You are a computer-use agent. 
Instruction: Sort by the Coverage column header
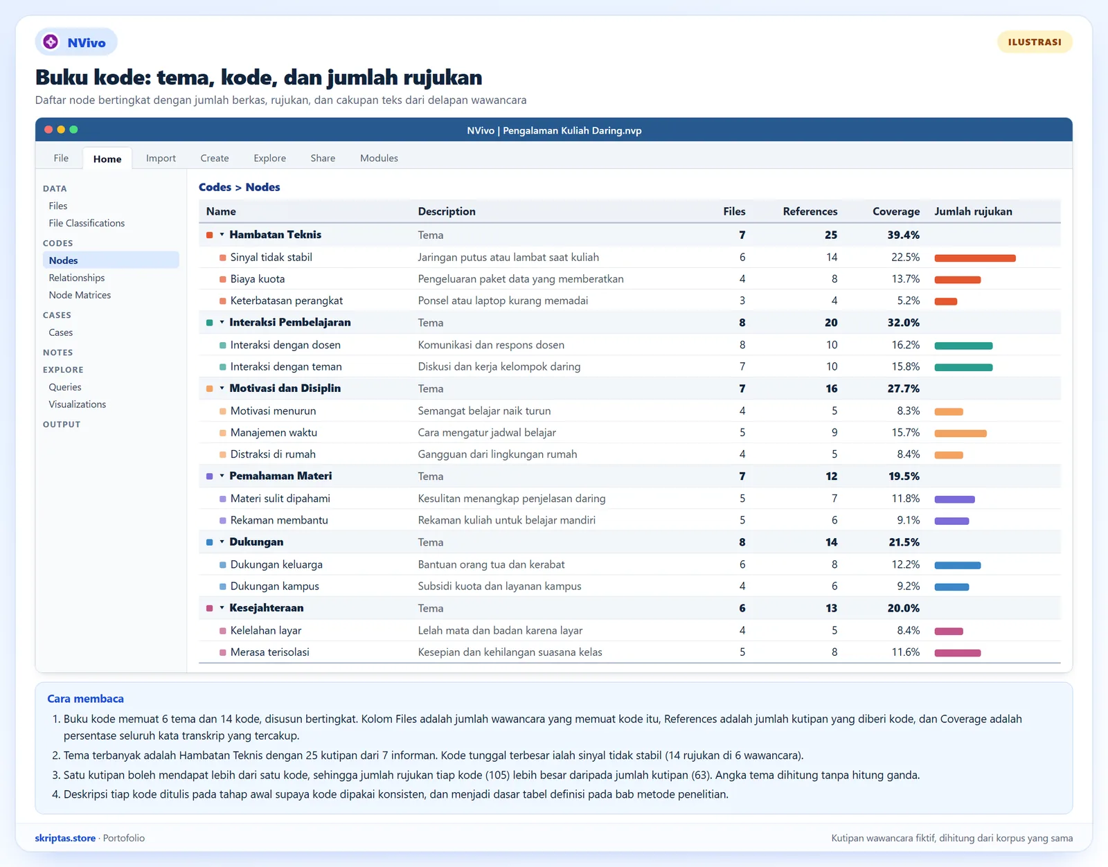(896, 212)
